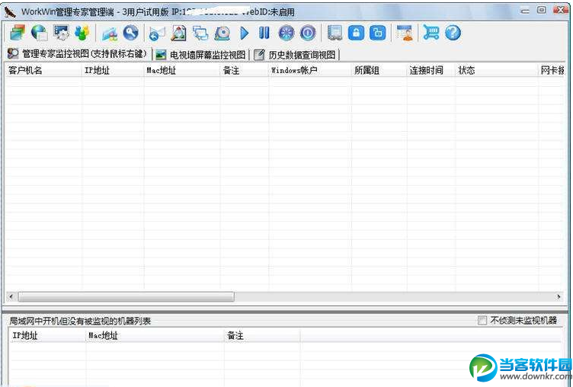Click 连接时间 column header
Screen dimensions: 573x387
coord(431,70)
